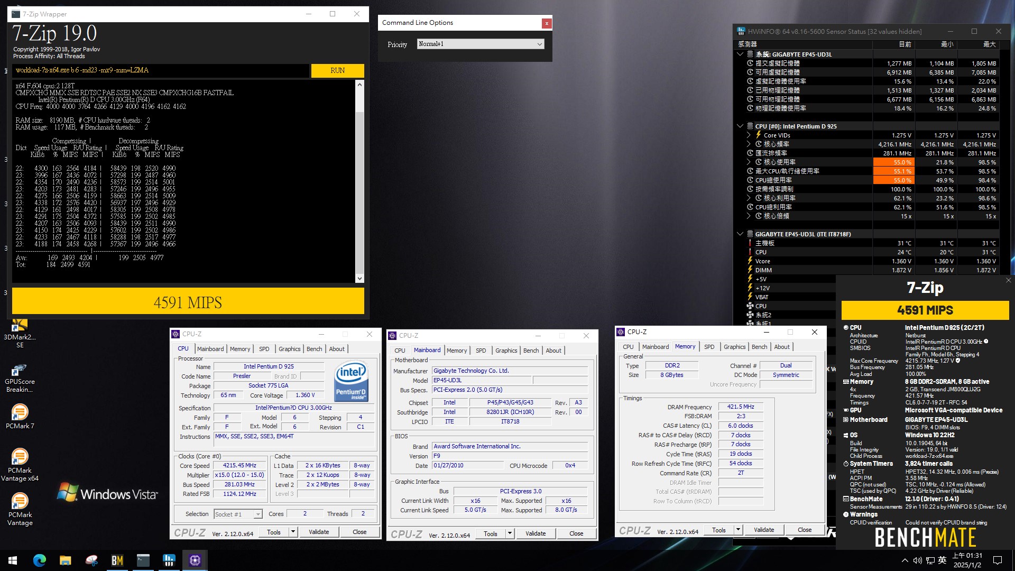Expand the Core VIDs row

(749, 135)
